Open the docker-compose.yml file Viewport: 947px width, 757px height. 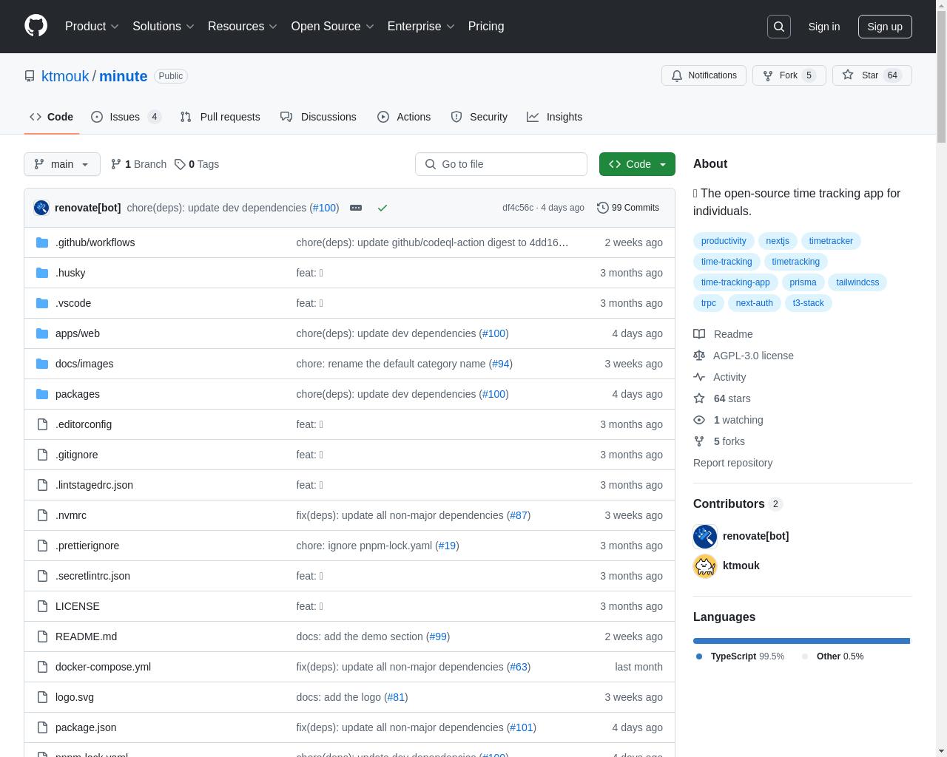tap(103, 667)
